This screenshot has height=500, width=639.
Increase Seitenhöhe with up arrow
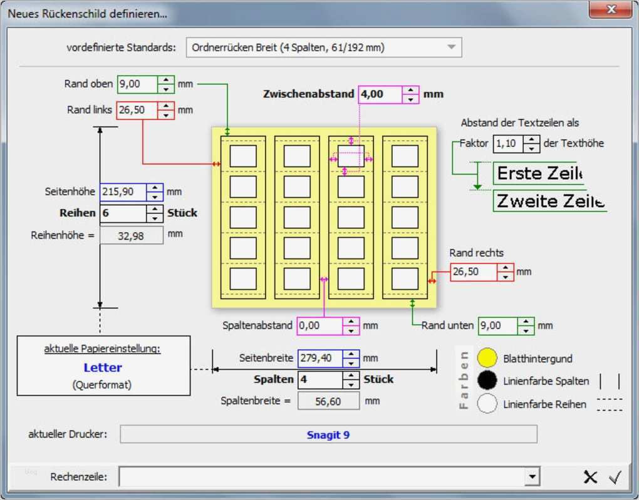tap(155, 188)
